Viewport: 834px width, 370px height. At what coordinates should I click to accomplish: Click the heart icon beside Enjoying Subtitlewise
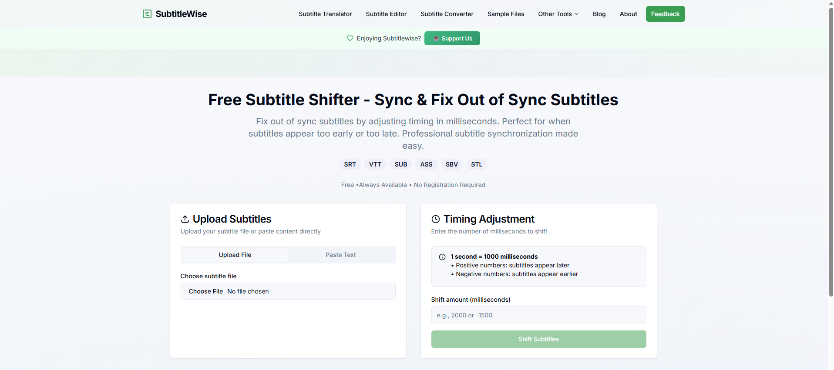pos(350,38)
